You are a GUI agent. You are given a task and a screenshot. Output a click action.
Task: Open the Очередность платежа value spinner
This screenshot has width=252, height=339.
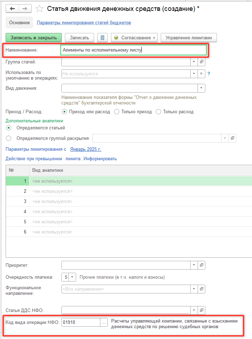[72, 277]
